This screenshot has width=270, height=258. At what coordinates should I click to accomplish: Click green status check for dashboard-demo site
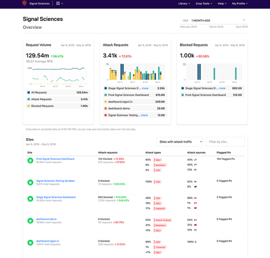30,221
